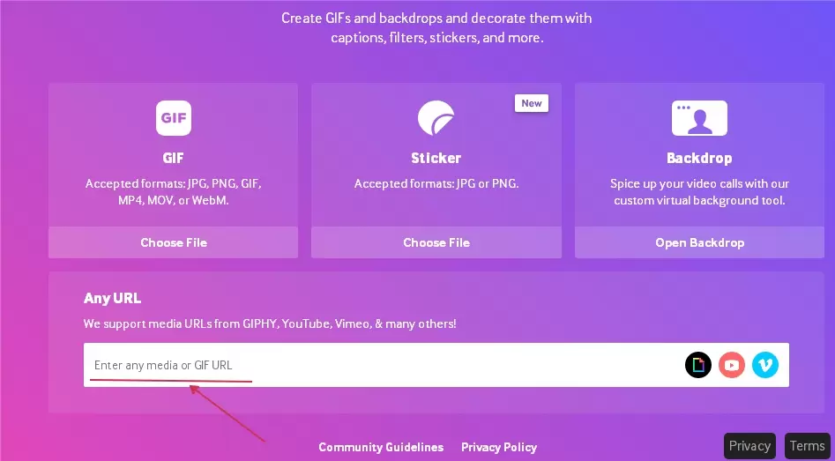835x461 pixels.
Task: Click the YouTube icon in URL bar
Action: (x=732, y=365)
